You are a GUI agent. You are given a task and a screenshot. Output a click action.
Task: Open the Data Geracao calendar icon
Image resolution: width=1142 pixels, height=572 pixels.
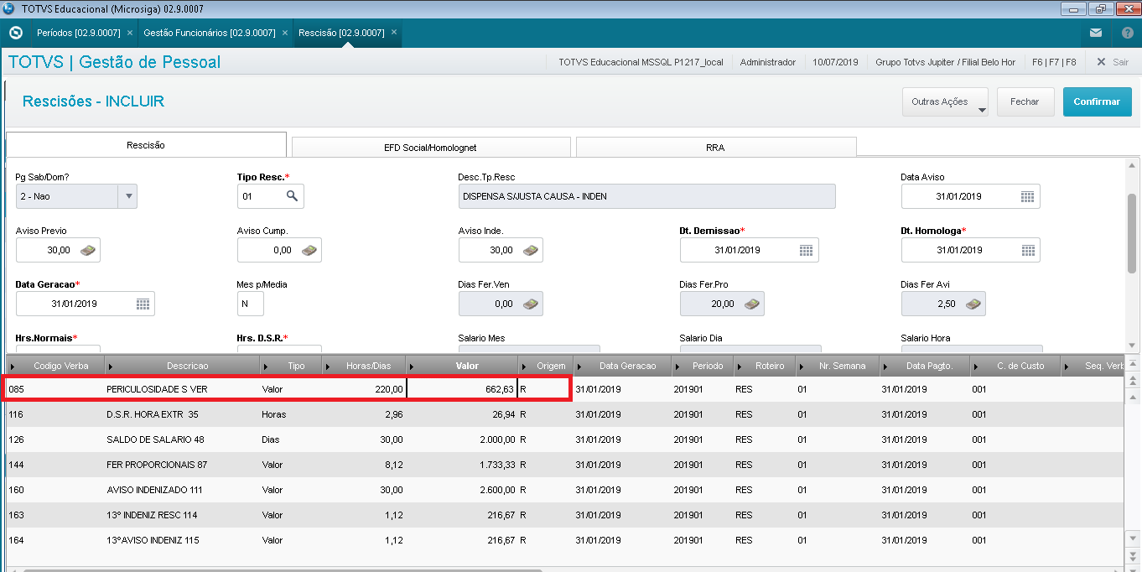(142, 304)
